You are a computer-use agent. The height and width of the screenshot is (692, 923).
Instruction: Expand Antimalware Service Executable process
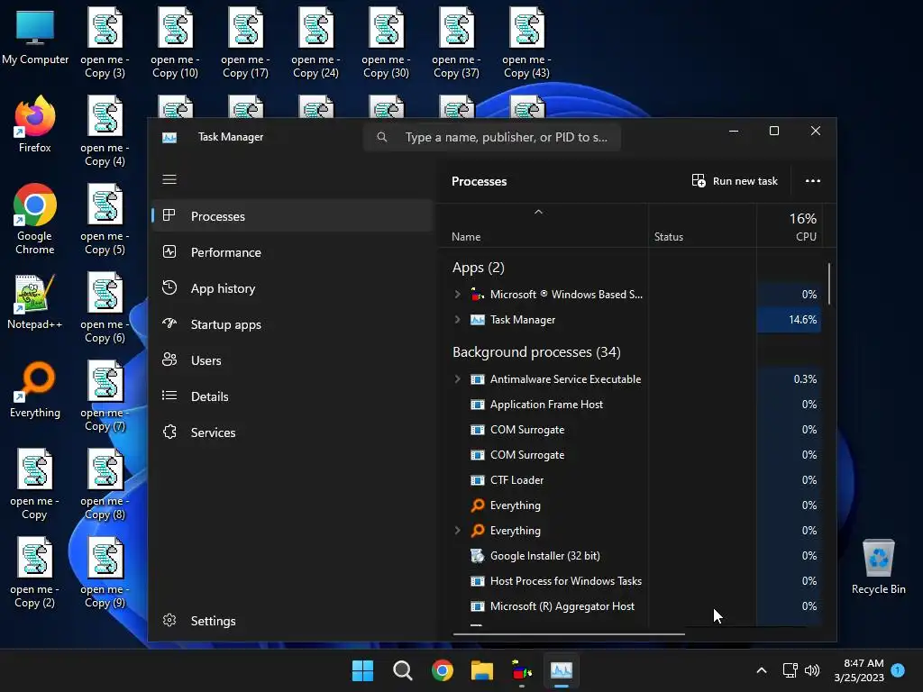pyautogui.click(x=457, y=379)
